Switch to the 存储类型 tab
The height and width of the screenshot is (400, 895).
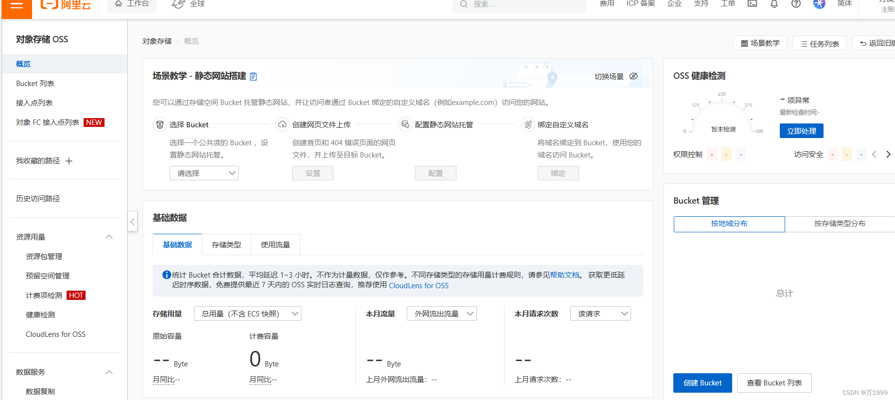227,244
